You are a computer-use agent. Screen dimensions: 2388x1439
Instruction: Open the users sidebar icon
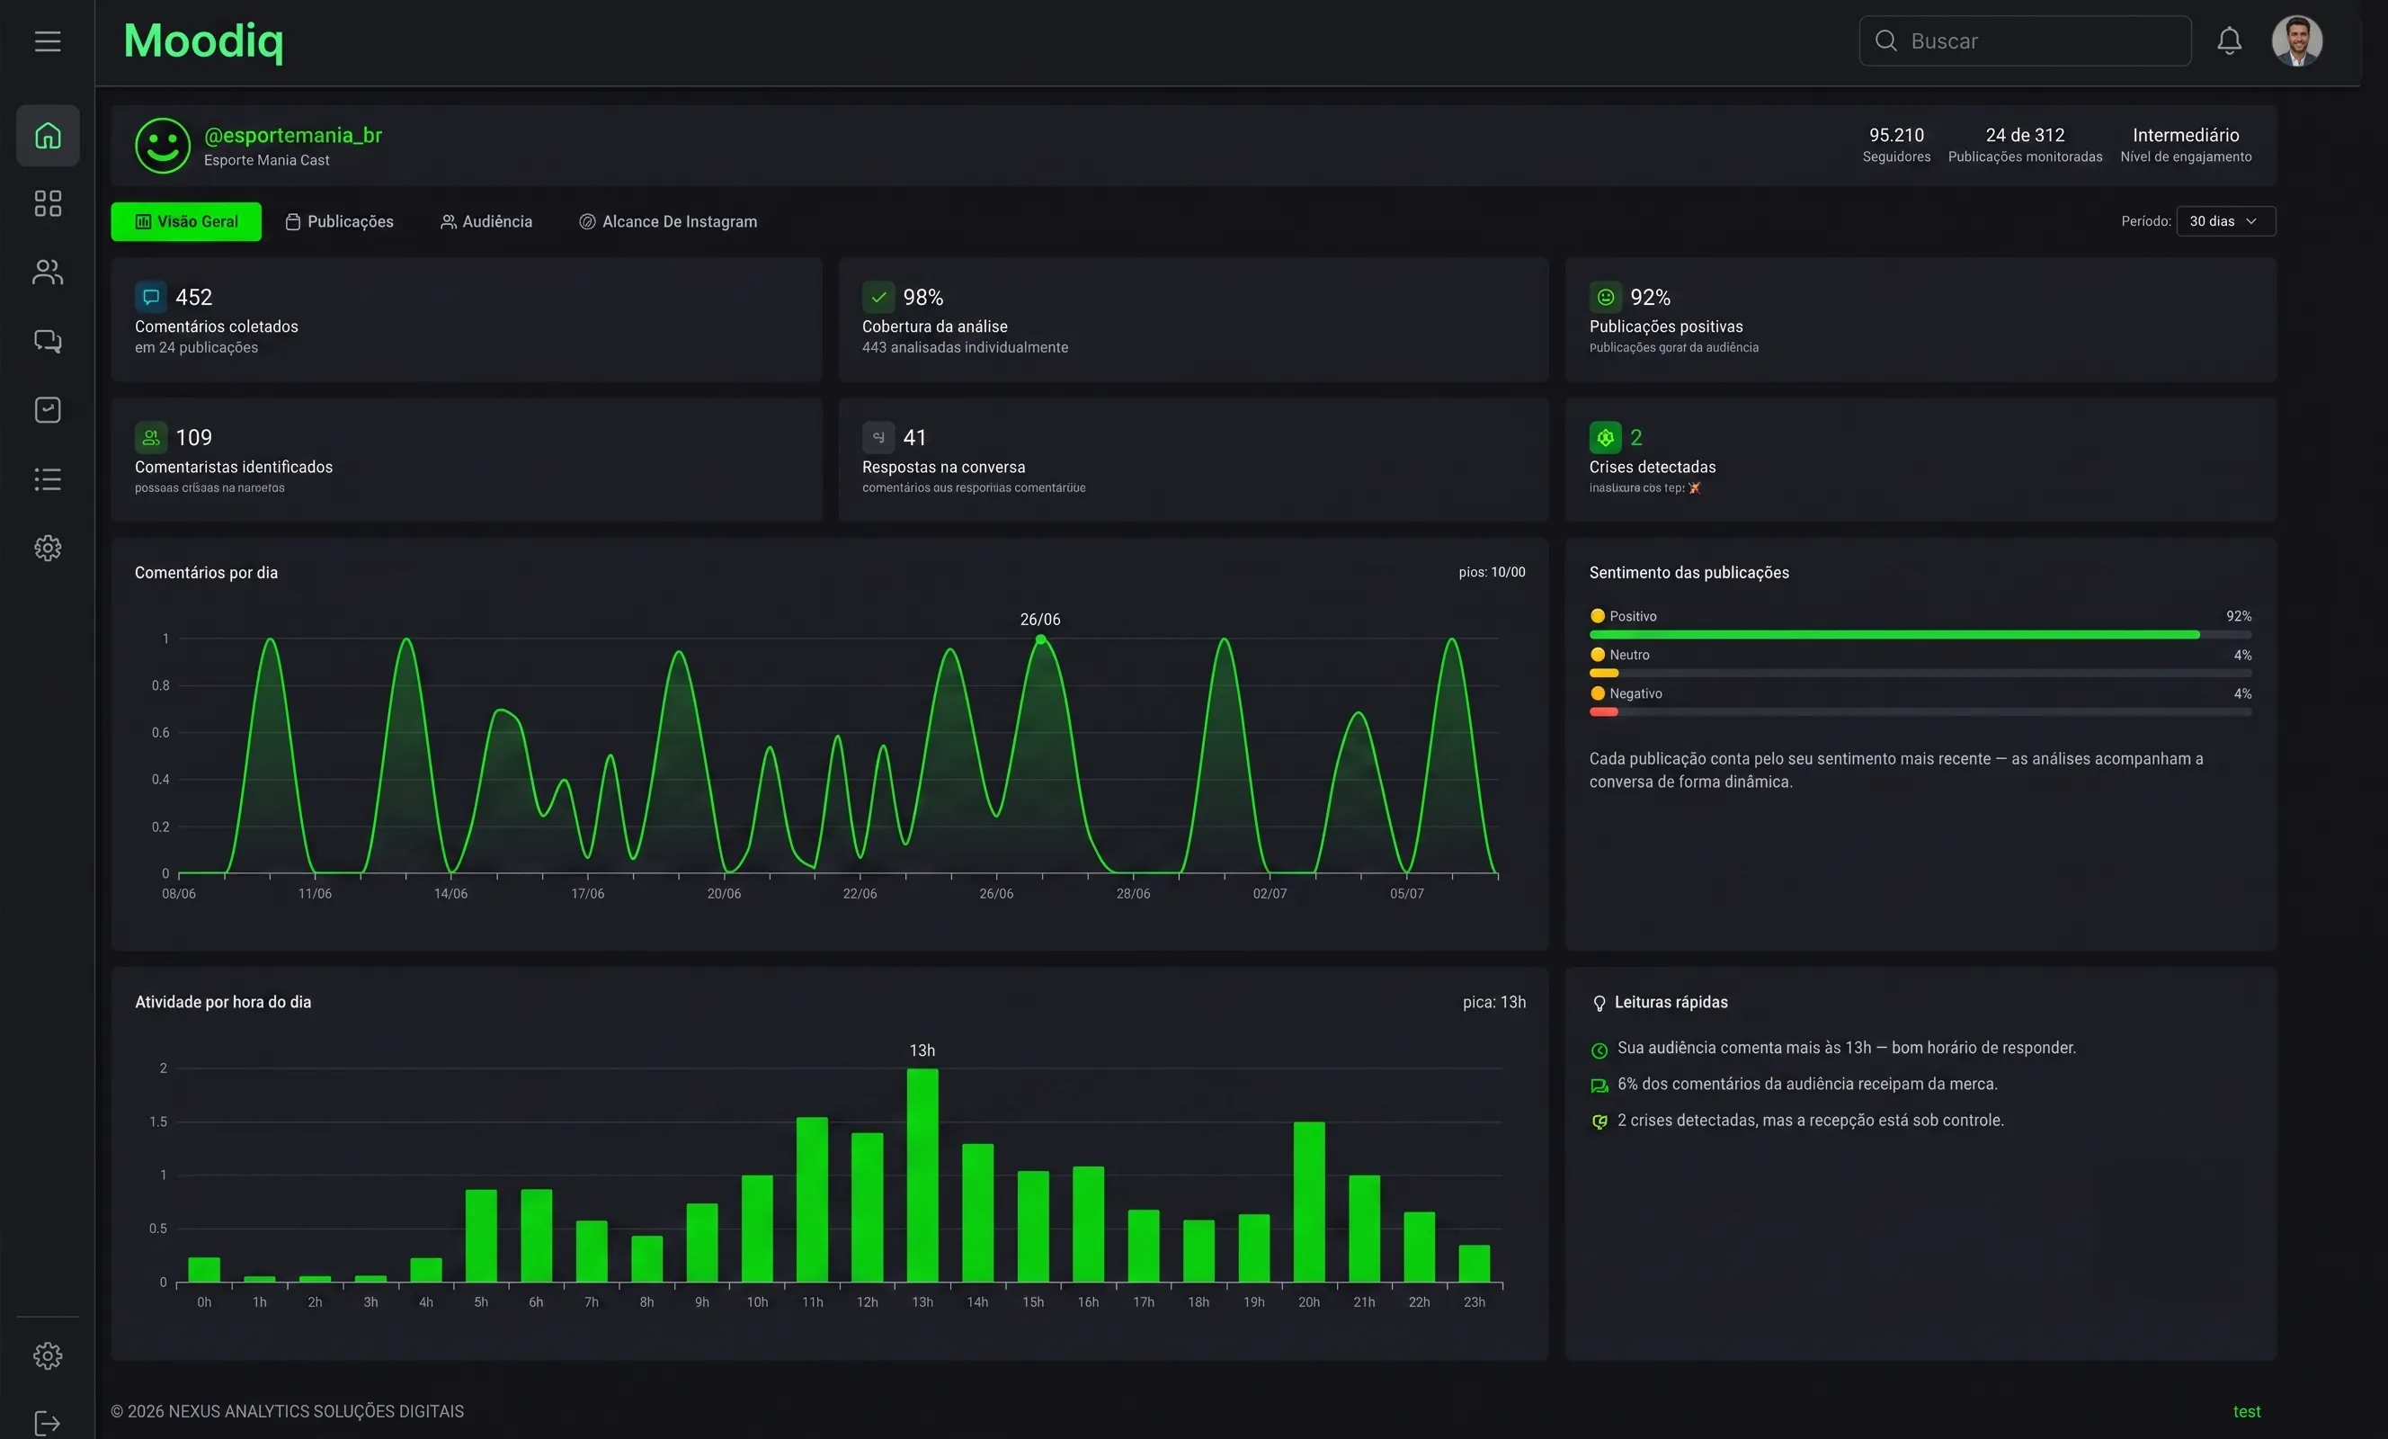pyautogui.click(x=48, y=273)
